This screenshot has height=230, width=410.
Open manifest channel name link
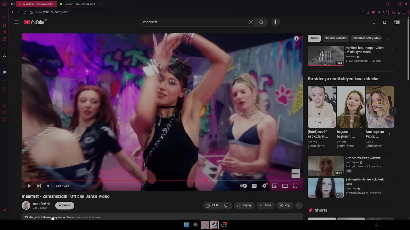pyautogui.click(x=40, y=203)
